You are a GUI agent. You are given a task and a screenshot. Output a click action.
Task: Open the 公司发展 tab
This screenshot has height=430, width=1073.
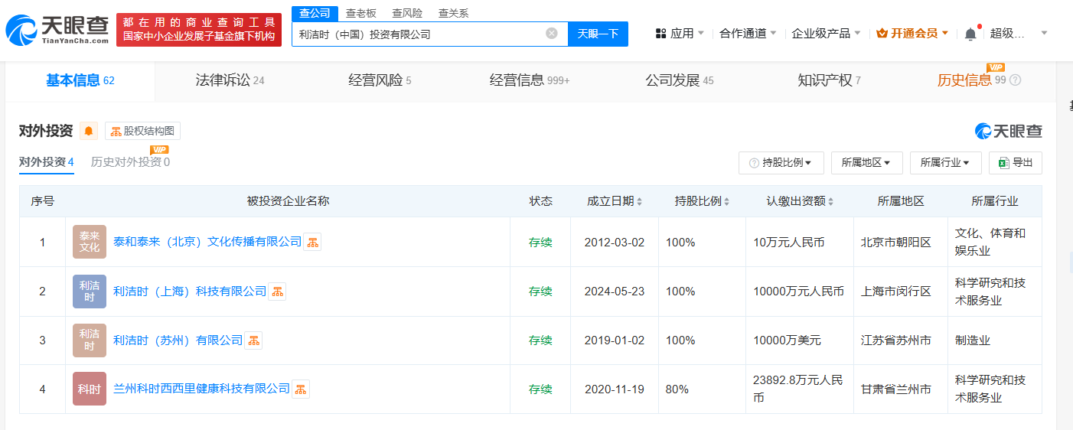[680, 80]
